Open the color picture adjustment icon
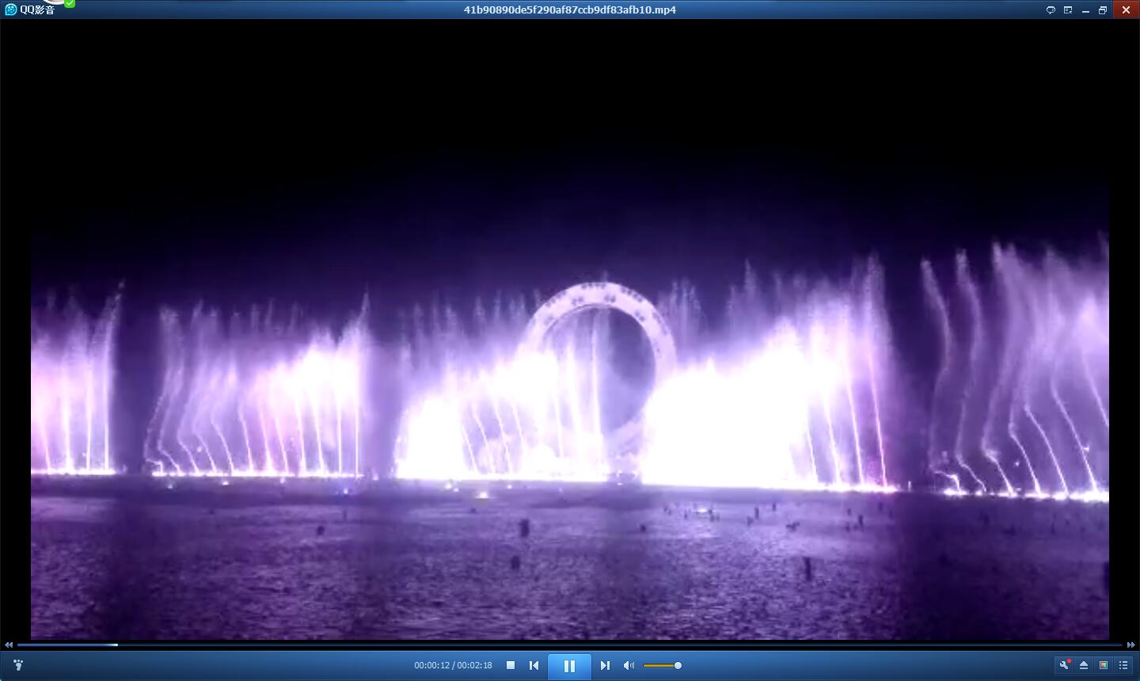This screenshot has height=681, width=1140. click(1104, 665)
